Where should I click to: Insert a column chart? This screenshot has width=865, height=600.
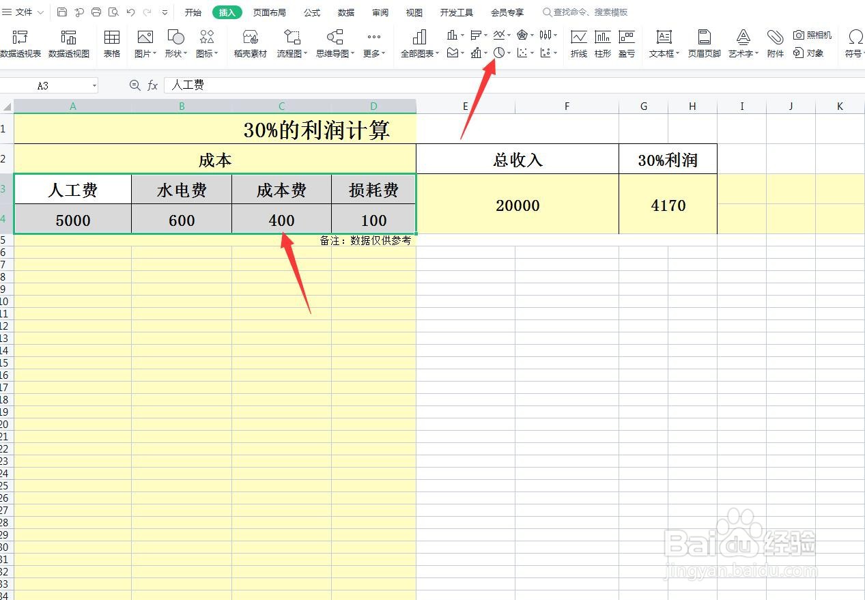(x=452, y=35)
